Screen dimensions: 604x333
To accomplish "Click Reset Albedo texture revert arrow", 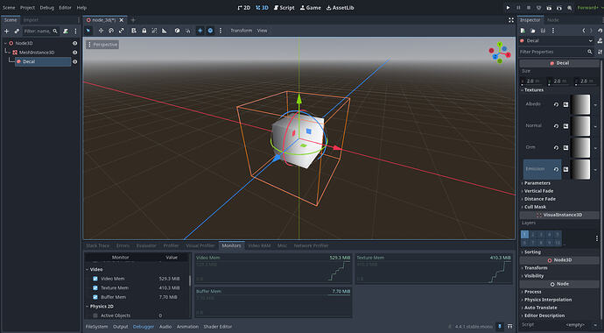I will (556, 104).
